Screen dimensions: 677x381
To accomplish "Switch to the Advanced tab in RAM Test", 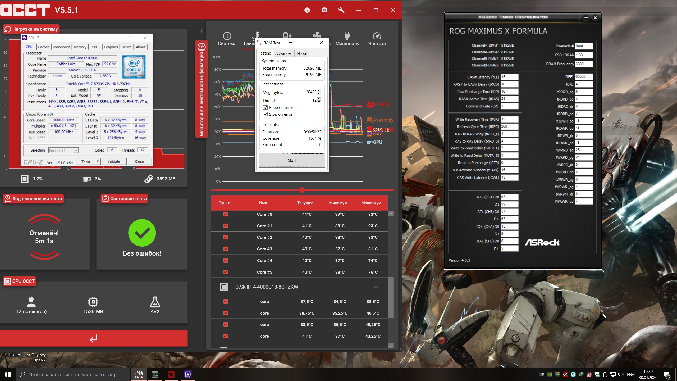I will 284,53.
